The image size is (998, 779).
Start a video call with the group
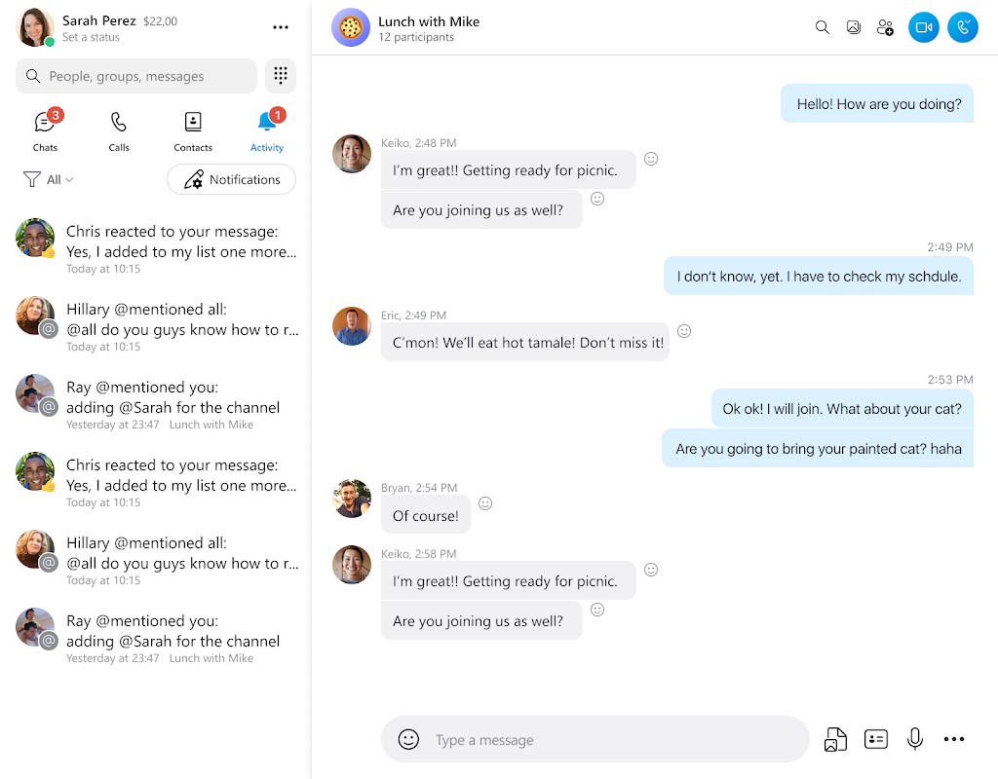(x=923, y=27)
